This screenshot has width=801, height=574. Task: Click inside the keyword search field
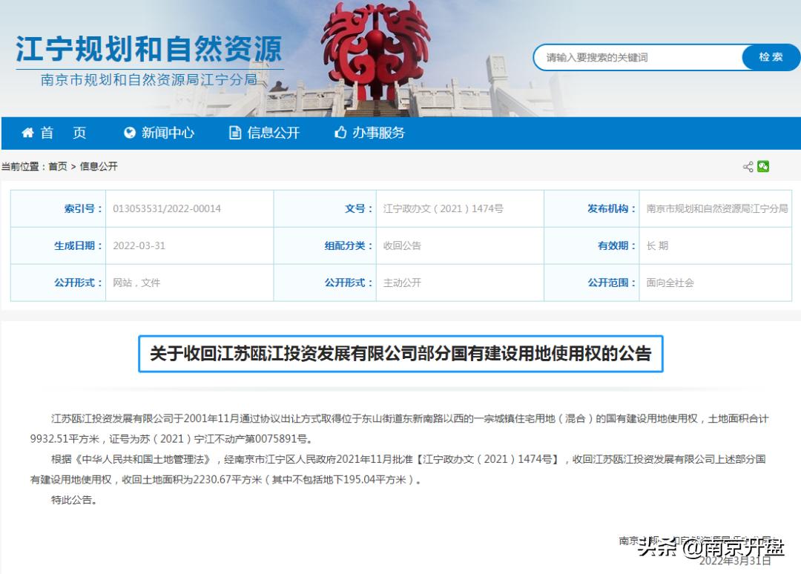tap(638, 56)
